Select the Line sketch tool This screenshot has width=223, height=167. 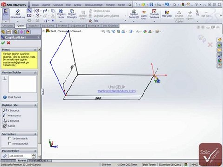click(x=29, y=11)
